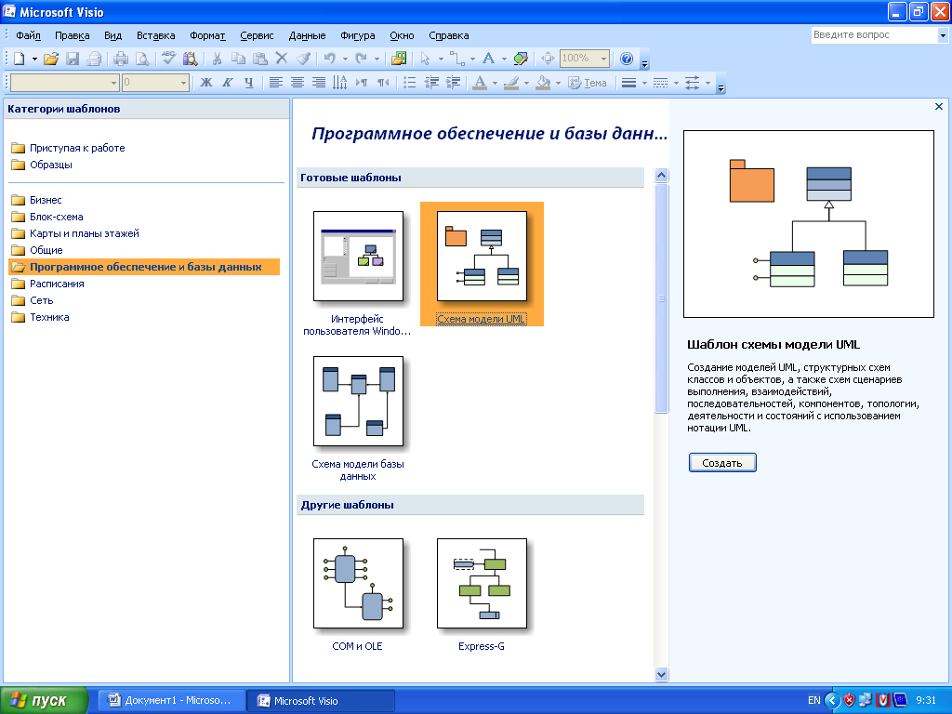Click the Undo arrow icon
This screenshot has height=714, width=952.
[330, 59]
